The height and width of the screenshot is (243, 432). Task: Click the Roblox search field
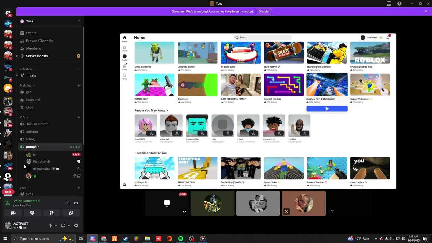pos(262,37)
